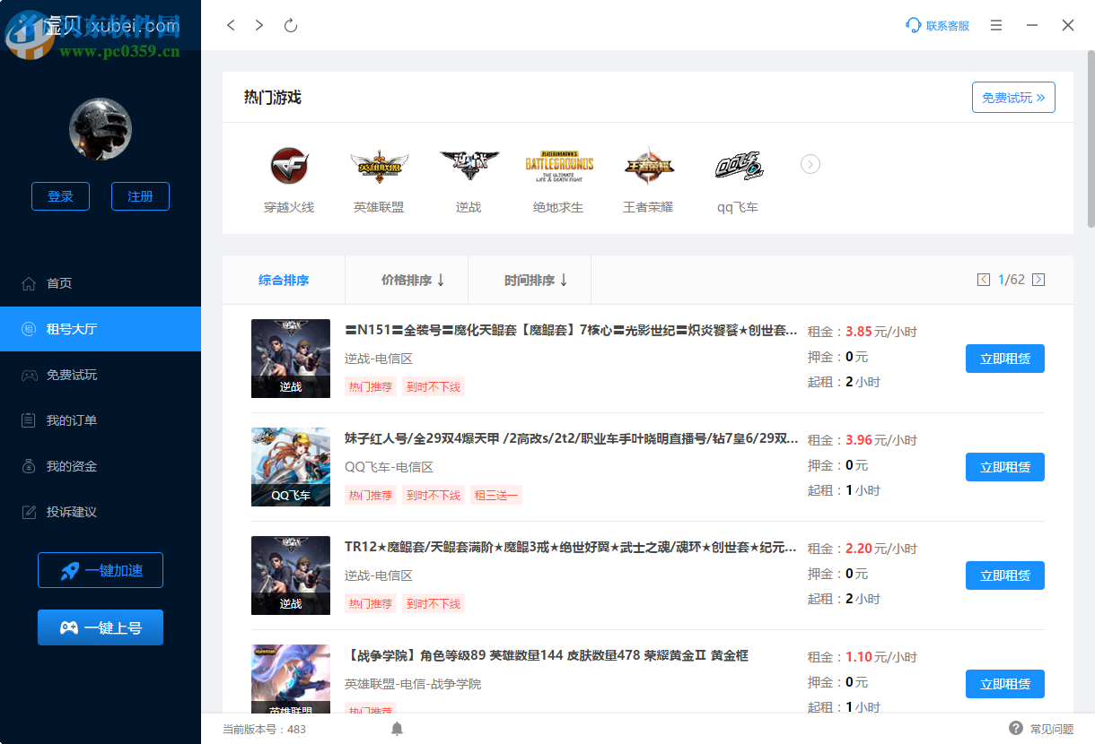Open the 〓N151〓全装号 listing title
The height and width of the screenshot is (744, 1095).
[x=571, y=331]
